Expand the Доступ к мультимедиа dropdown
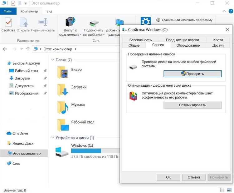 [81, 35]
